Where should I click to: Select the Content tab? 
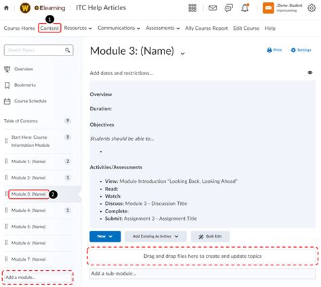[x=49, y=28]
